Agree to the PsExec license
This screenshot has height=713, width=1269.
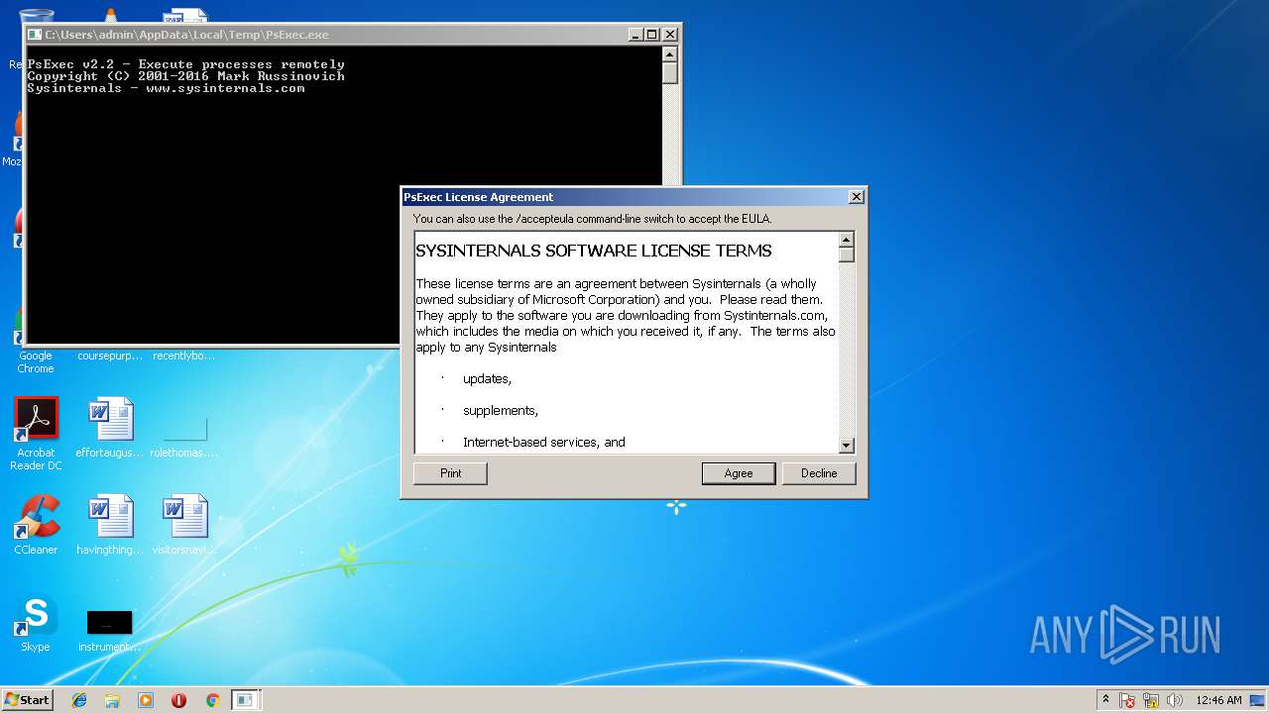[x=739, y=473]
